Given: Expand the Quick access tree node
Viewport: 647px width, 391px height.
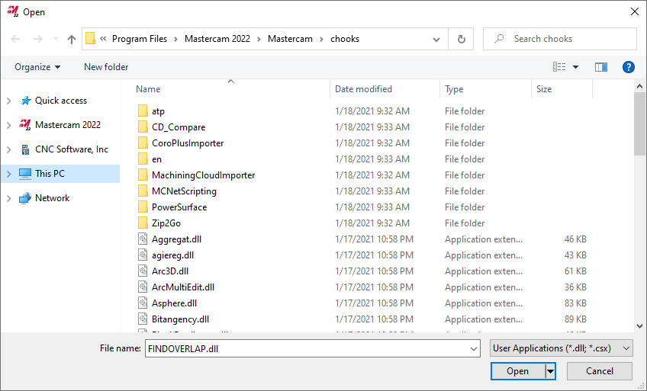Looking at the screenshot, I should (8, 101).
